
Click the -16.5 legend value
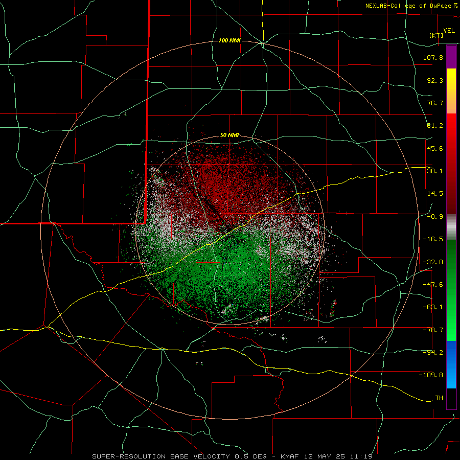433,239
